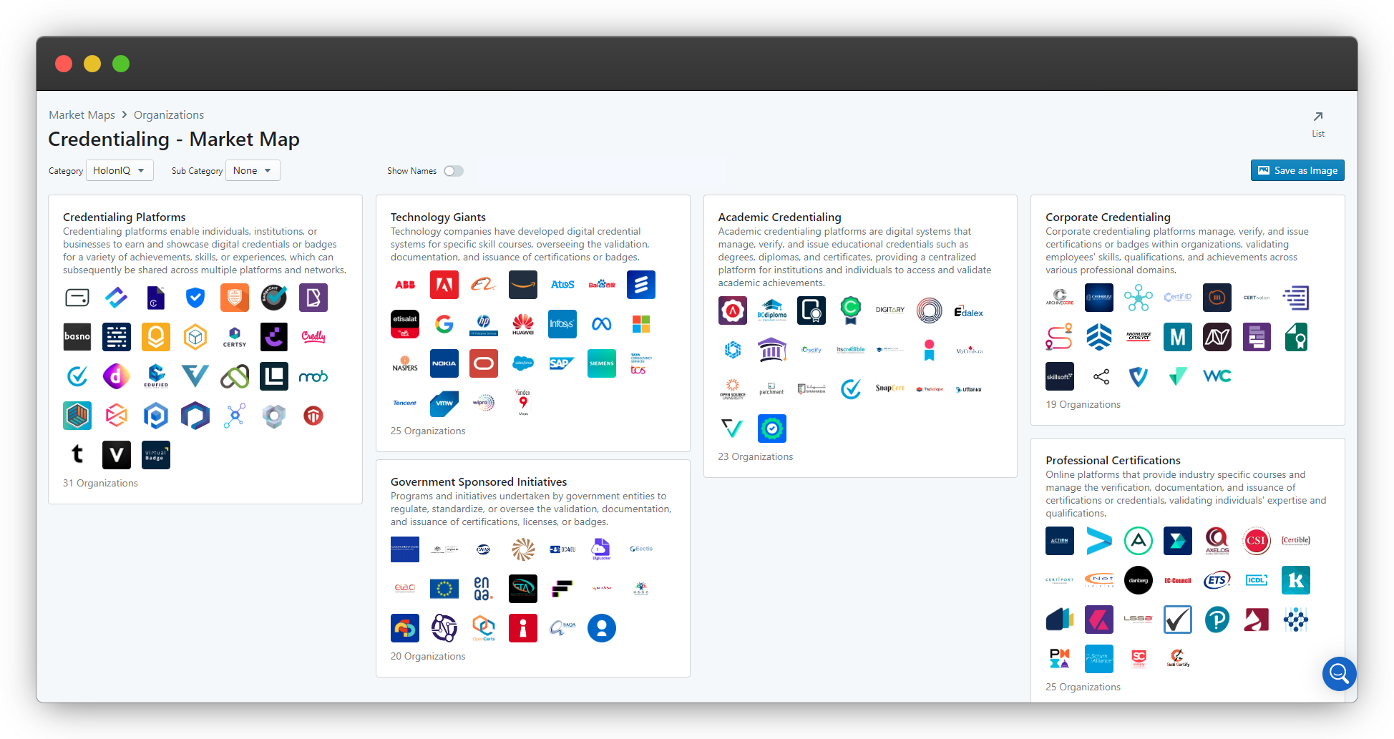Click the Digitary logo
Viewport: 1394px width, 739px height.
[890, 310]
